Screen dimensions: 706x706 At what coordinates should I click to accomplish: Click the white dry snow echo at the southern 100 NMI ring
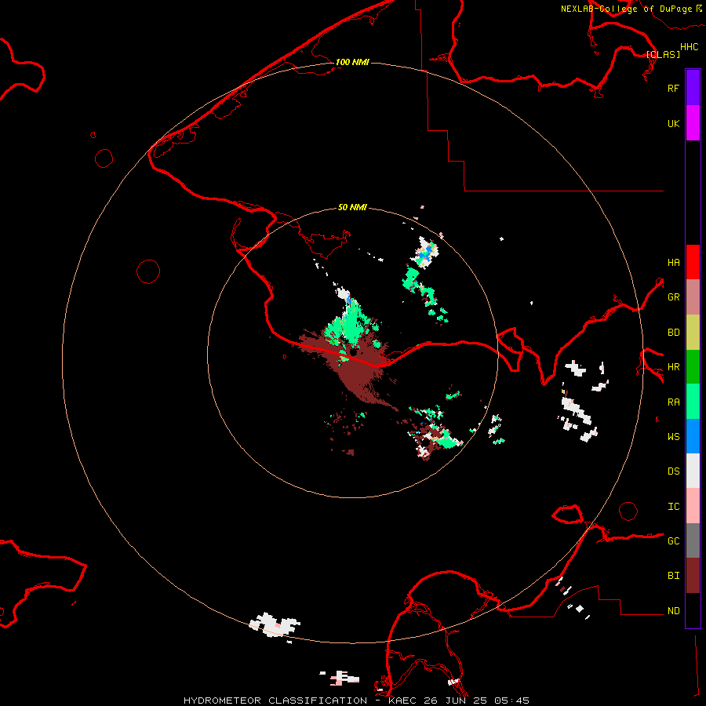[275, 625]
